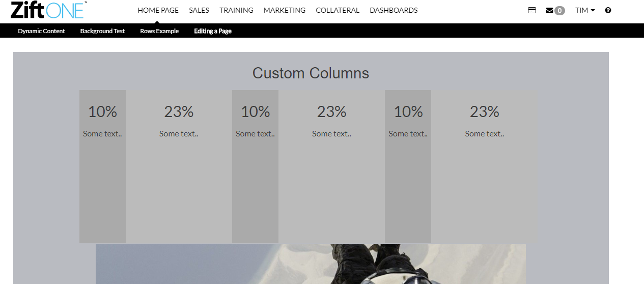The width and height of the screenshot is (644, 284).
Task: Click the Custom Columns heading
Action: [x=311, y=73]
